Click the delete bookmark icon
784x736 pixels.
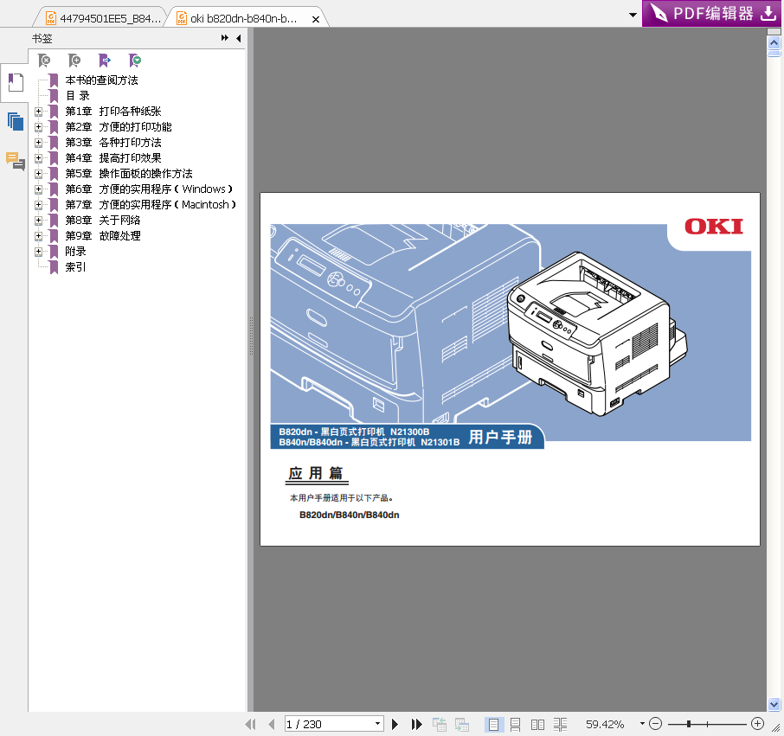[44, 61]
